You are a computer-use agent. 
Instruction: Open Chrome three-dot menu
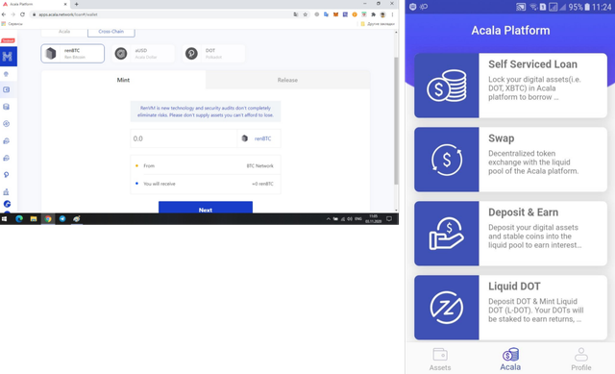(392, 14)
